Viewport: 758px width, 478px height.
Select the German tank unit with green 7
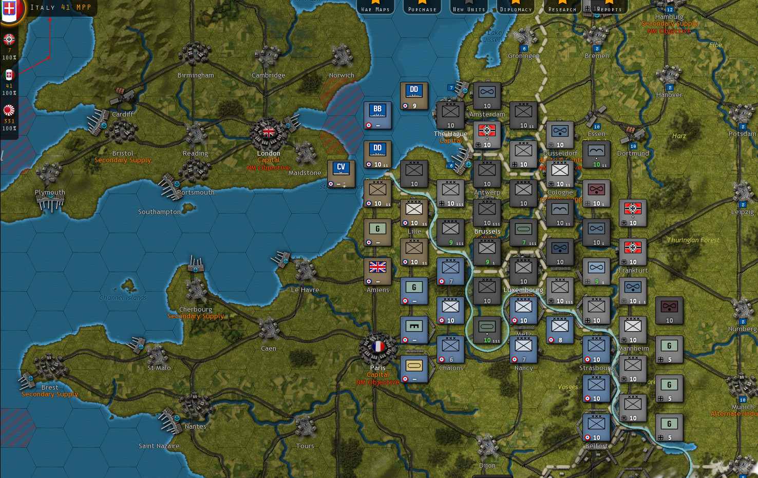(523, 232)
